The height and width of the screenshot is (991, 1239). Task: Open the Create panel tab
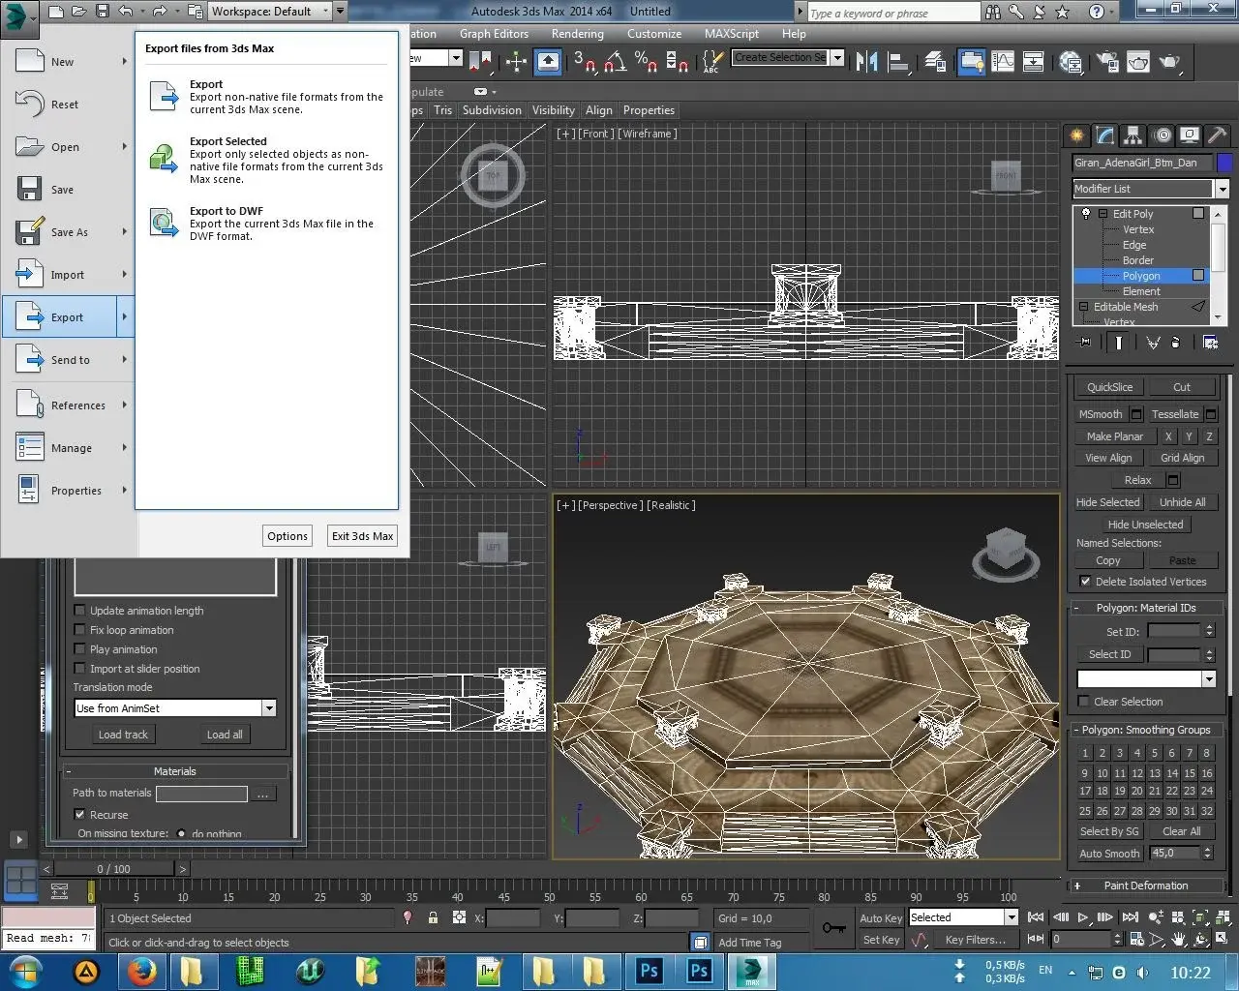(x=1075, y=135)
